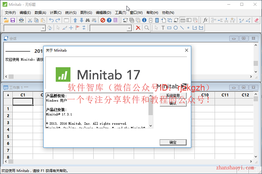Select column header C1
The width and height of the screenshot is (262, 174).
tap(23, 95)
